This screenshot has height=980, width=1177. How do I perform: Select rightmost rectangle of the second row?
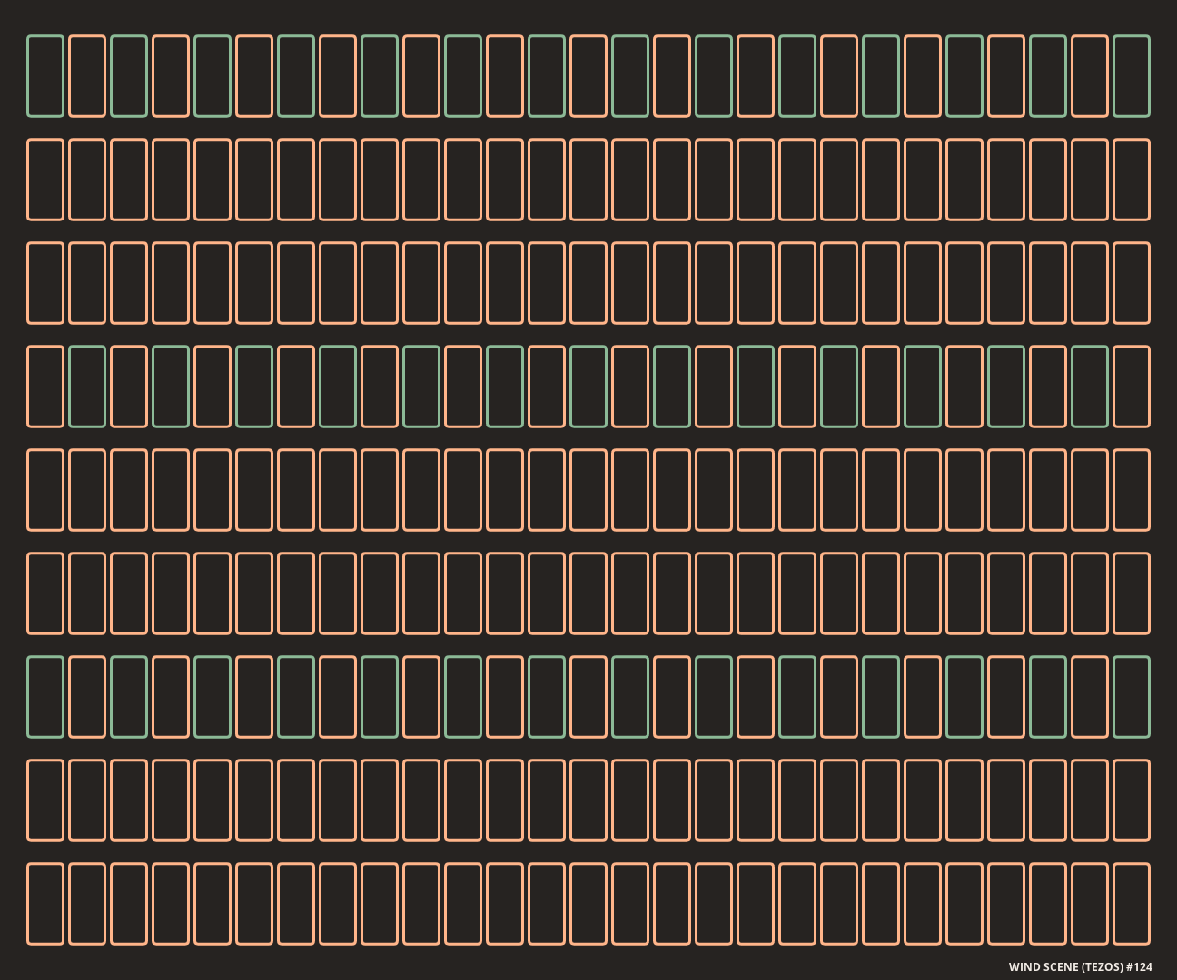[x=1132, y=180]
